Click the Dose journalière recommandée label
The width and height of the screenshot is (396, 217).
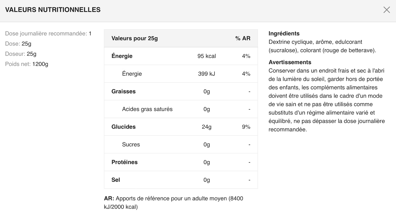46,34
